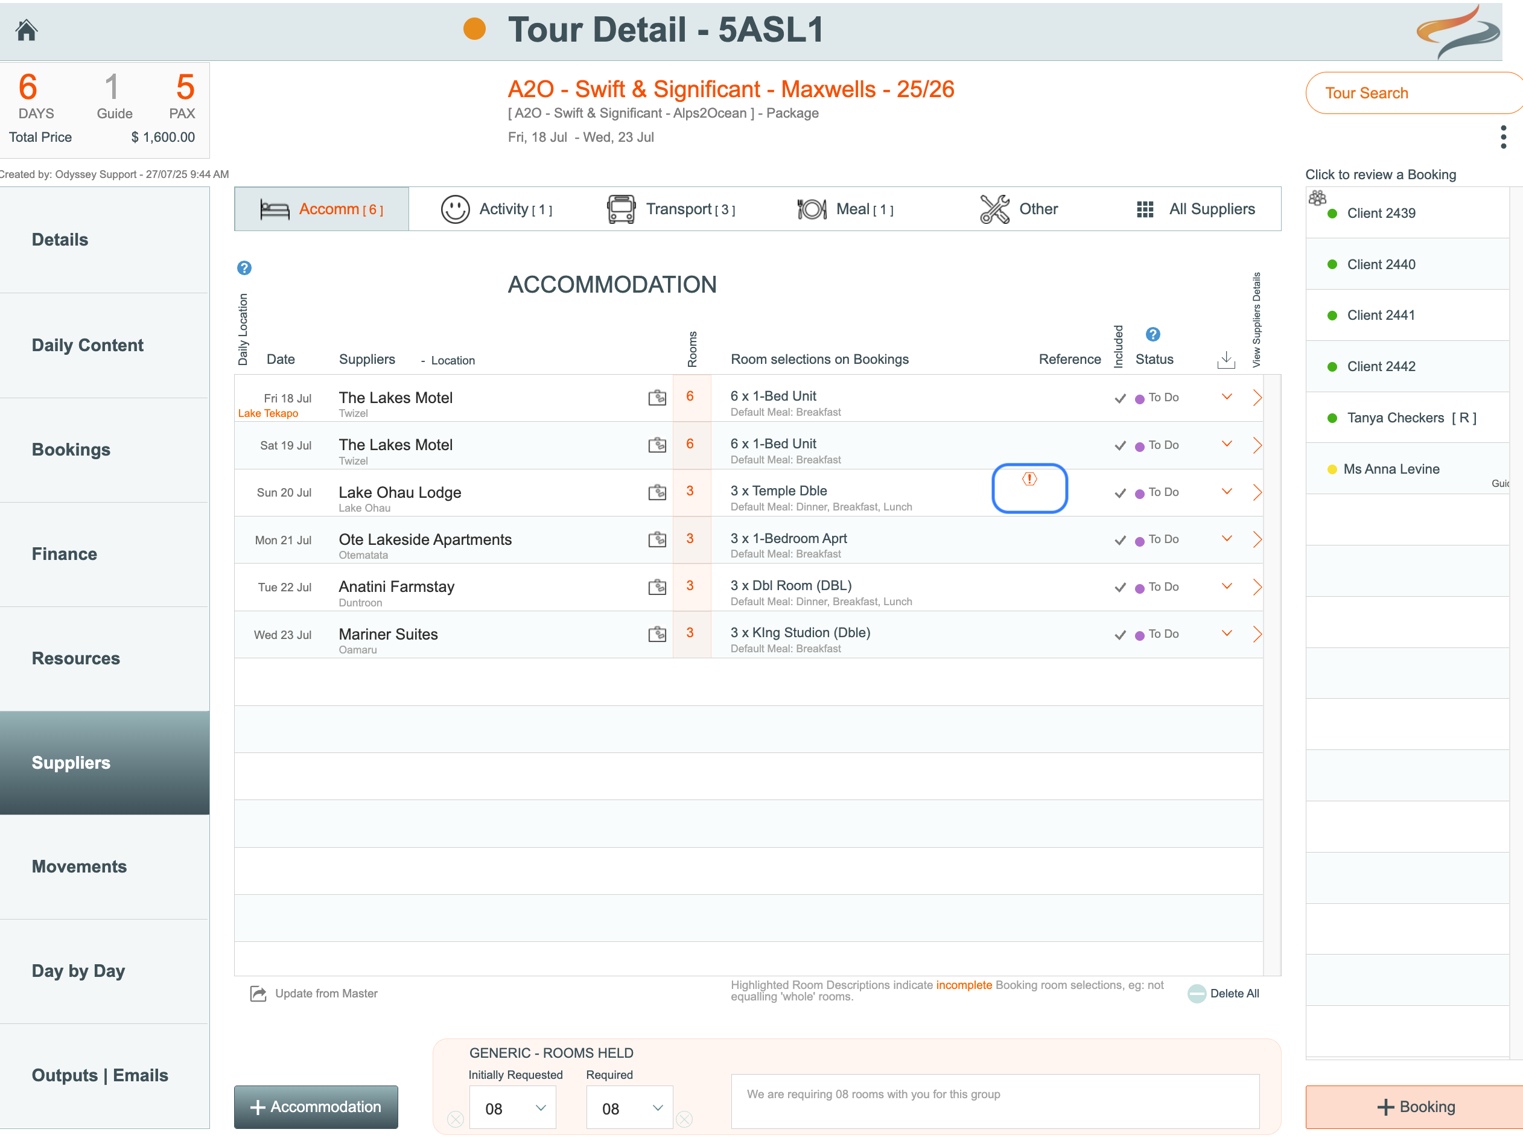Toggle Included checkmark for The Lakes Motel Fri 18 Jul
The width and height of the screenshot is (1523, 1138).
click(x=1120, y=398)
